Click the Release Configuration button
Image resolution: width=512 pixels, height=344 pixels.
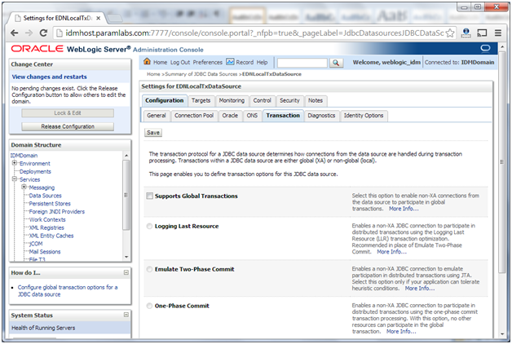tap(68, 126)
